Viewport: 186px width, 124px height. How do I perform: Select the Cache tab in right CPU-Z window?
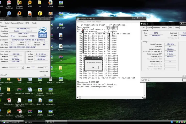tap(150, 28)
